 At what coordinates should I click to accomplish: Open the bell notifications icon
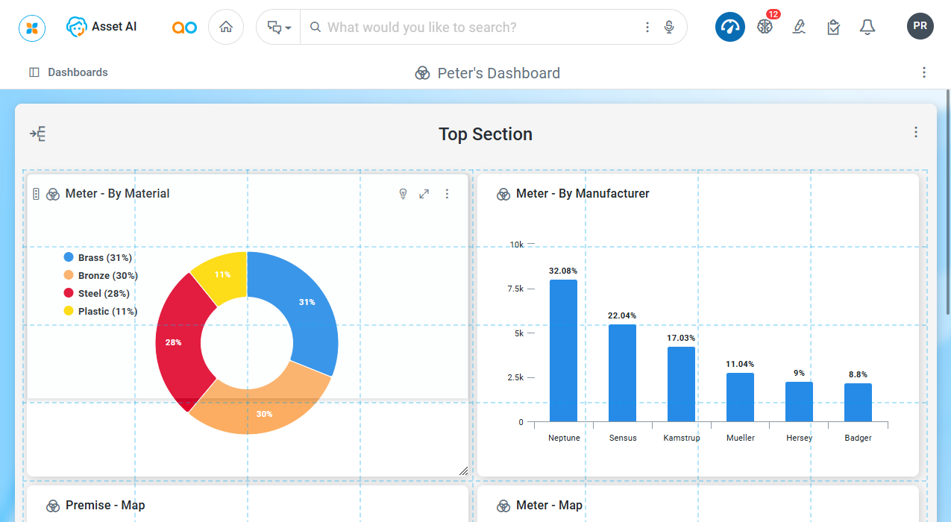[867, 27]
